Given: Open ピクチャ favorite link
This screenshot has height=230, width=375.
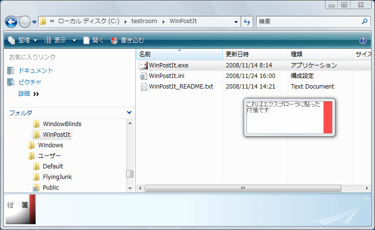Looking at the screenshot, I should (x=30, y=82).
